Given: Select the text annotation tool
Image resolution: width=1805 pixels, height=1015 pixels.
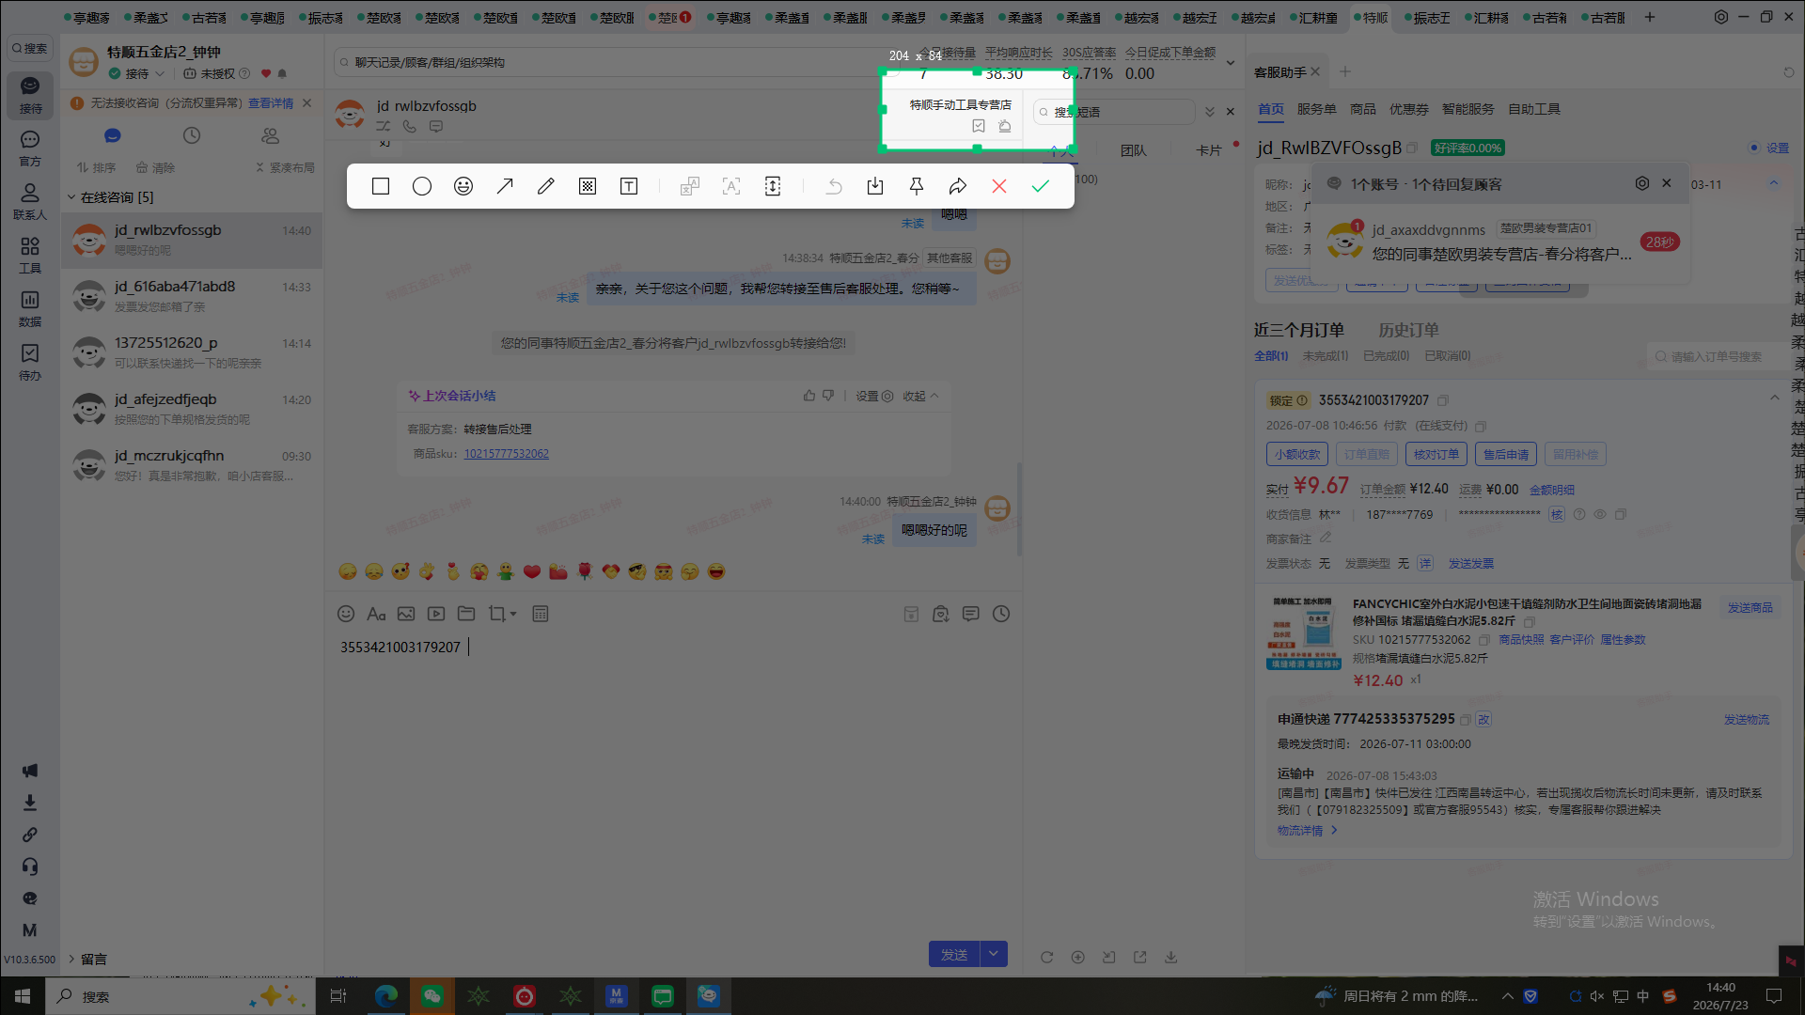Looking at the screenshot, I should pos(629,186).
